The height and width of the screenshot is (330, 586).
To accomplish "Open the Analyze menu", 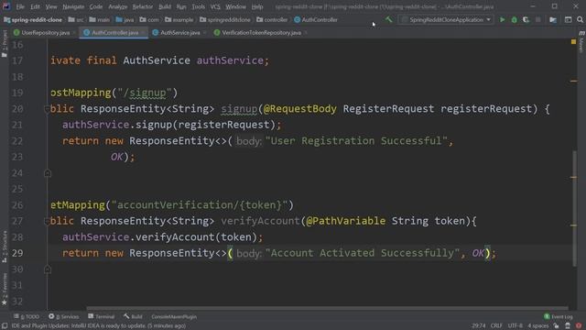I will tap(118, 6).
